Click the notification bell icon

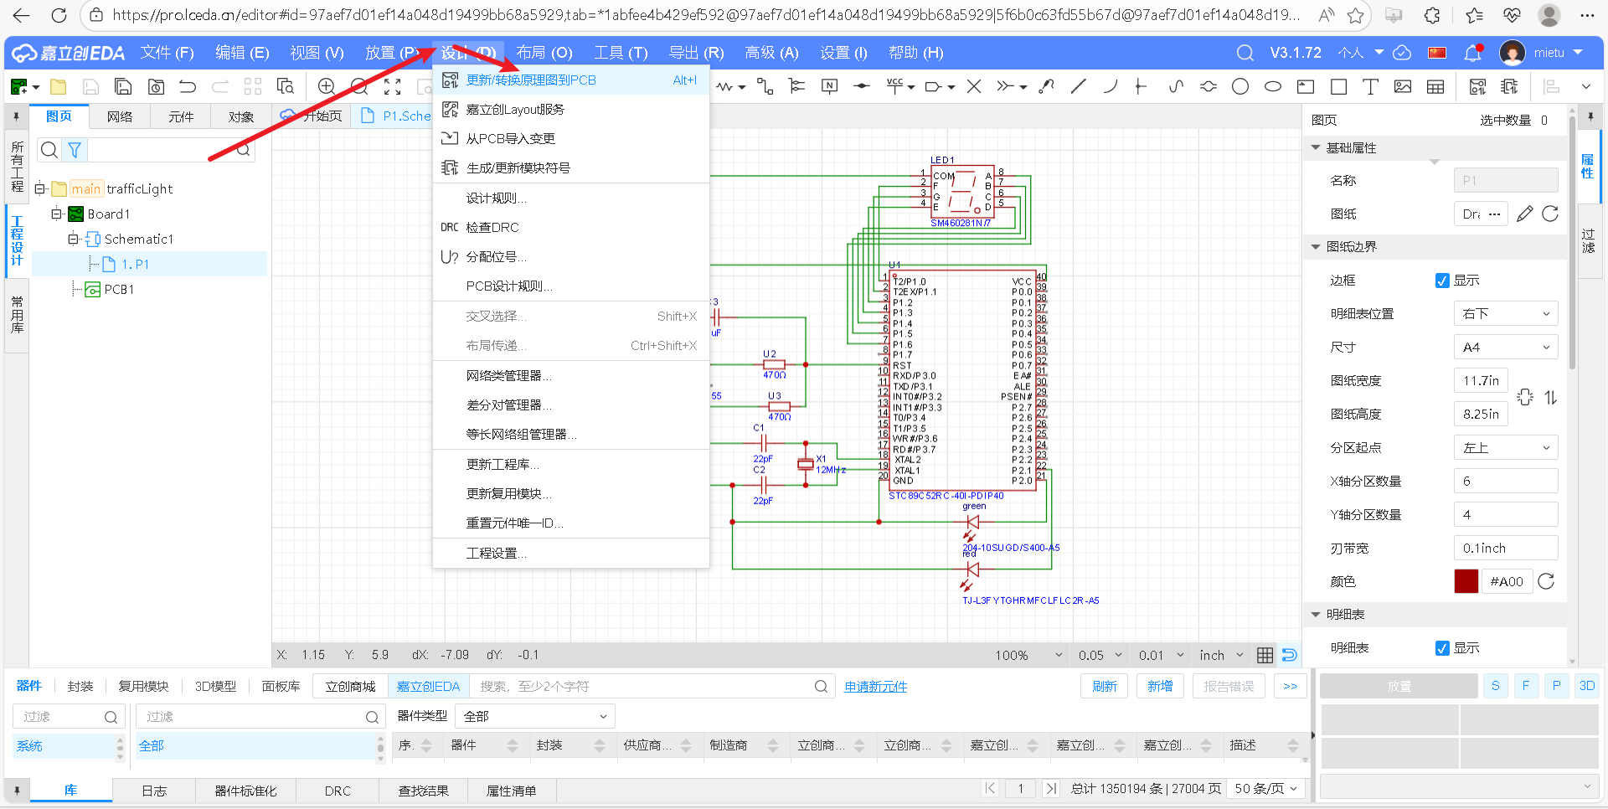click(1472, 53)
